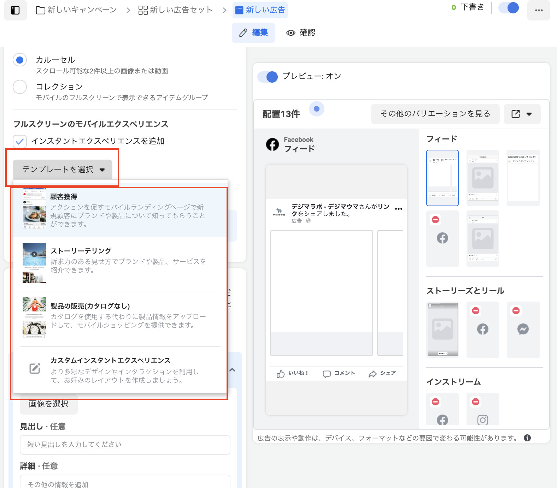This screenshot has width=557, height=488.
Task: Open the post options ellipsis in preview
Action: click(x=398, y=209)
